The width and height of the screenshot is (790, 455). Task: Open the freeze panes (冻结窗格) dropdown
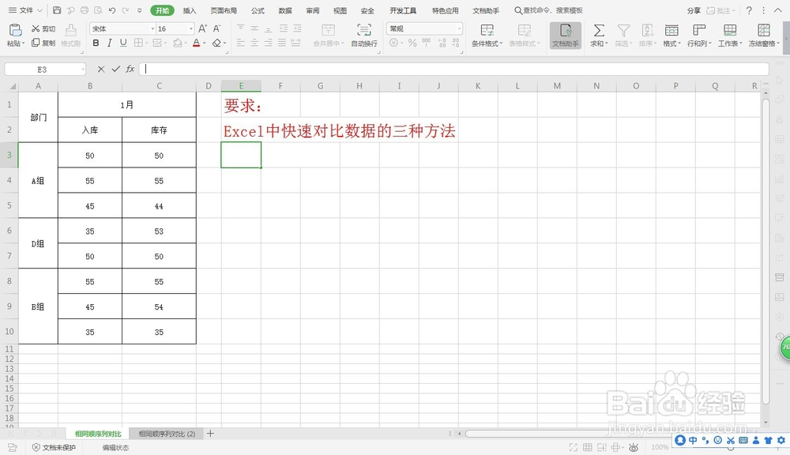(x=764, y=36)
